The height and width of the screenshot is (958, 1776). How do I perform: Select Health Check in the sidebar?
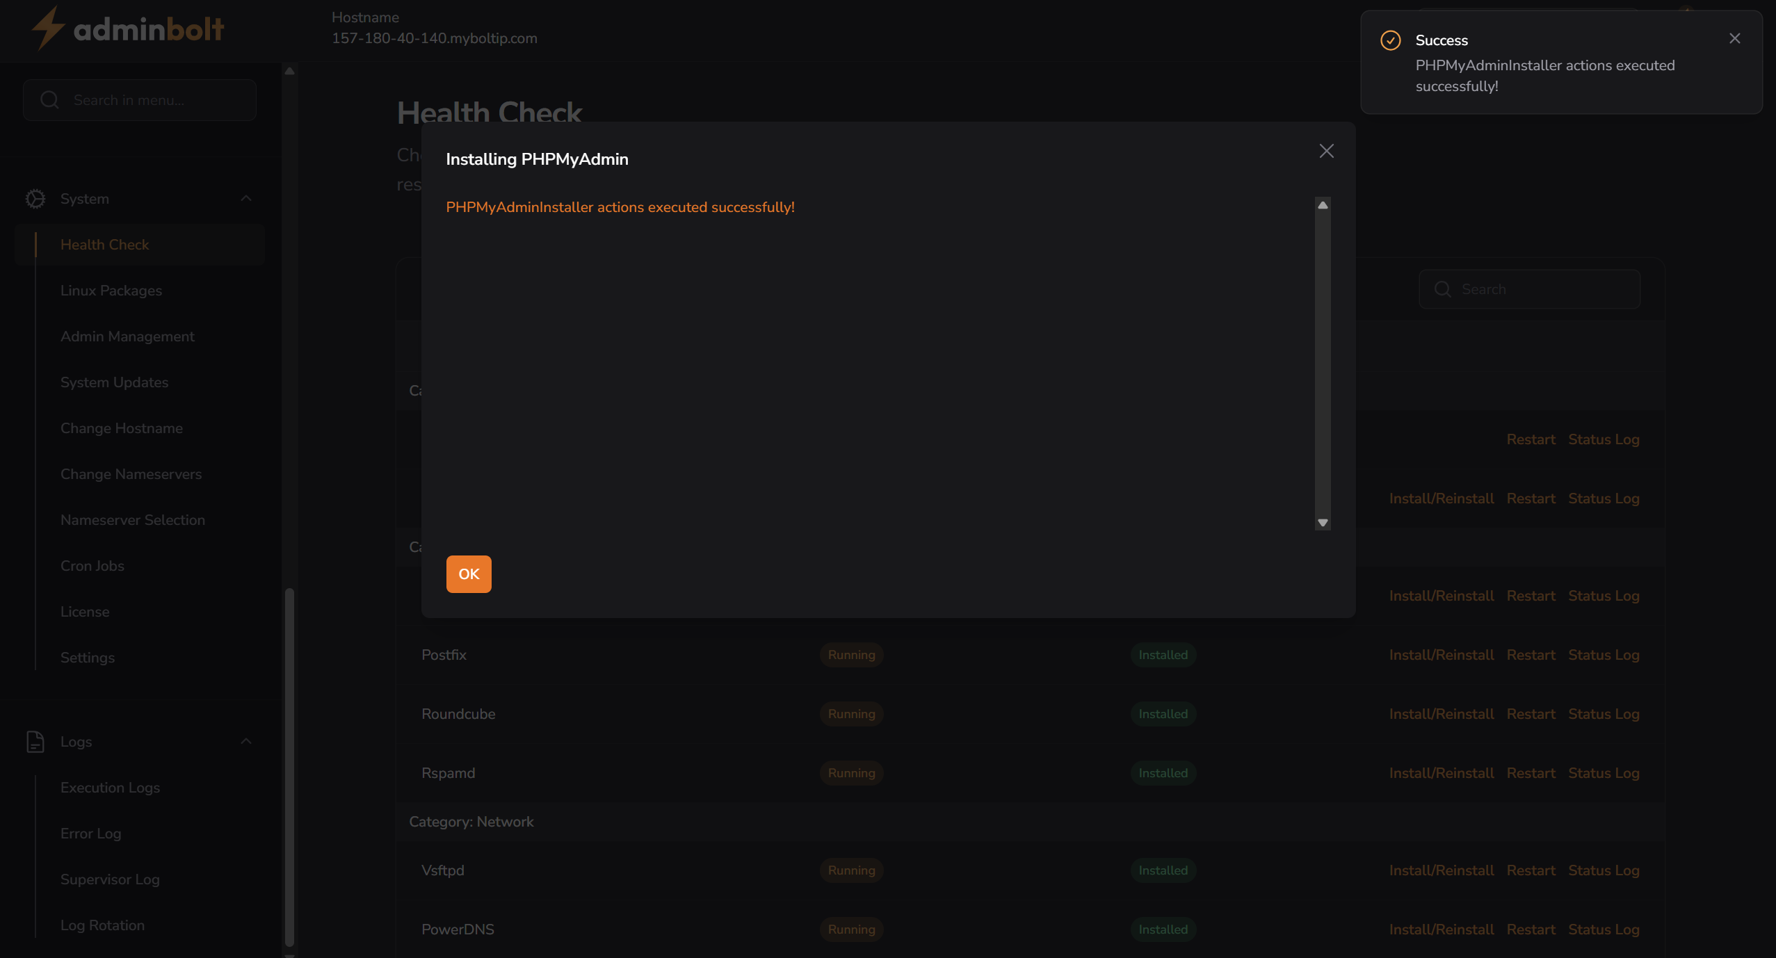tap(104, 244)
